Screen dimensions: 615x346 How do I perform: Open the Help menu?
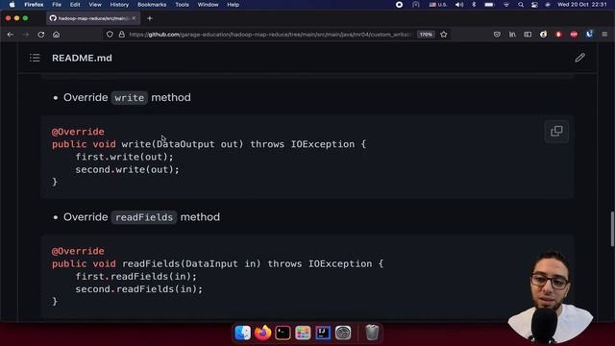233,5
